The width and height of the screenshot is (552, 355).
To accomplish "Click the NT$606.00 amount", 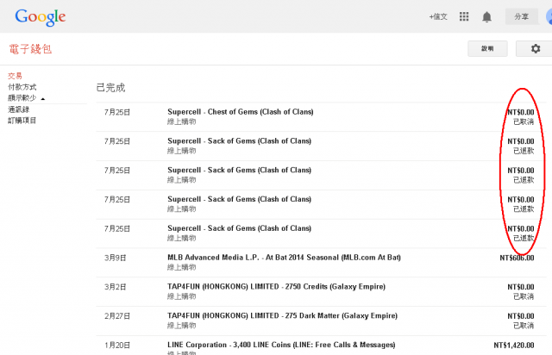I will point(517,258).
